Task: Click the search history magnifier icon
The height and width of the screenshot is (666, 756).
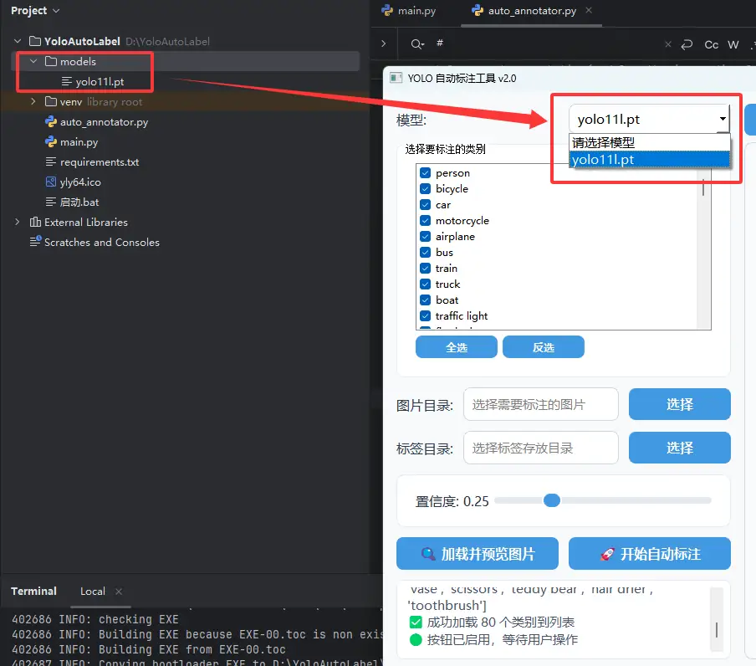Action: click(416, 44)
